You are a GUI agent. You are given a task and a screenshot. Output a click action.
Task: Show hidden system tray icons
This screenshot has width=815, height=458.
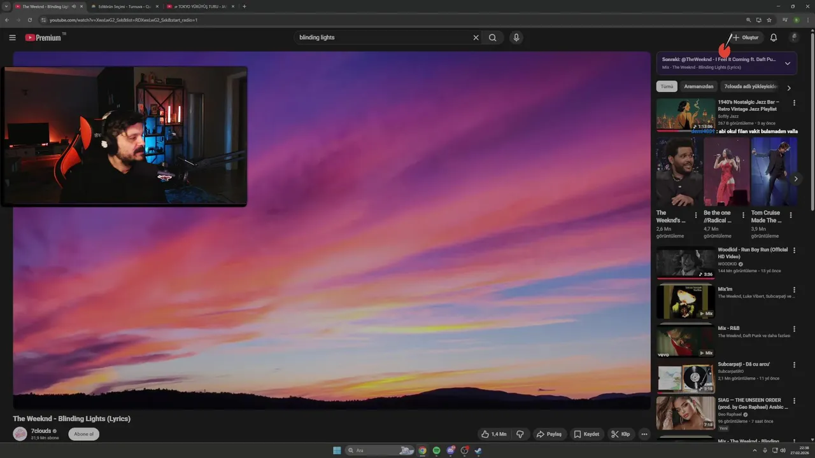[x=756, y=450]
